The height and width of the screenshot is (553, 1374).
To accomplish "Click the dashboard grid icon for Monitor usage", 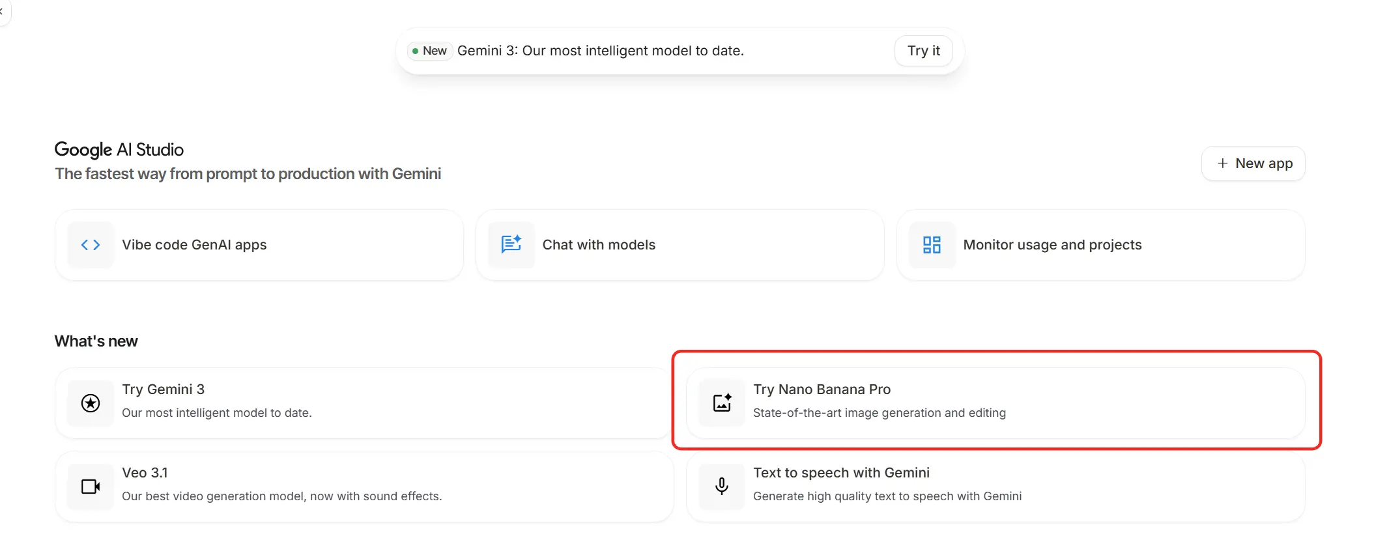I will click(932, 245).
